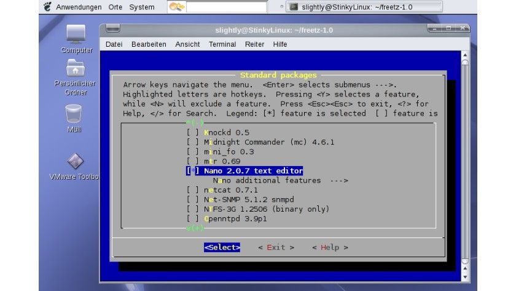
Task: Toggle the netcat 0.7.1 checkbox
Action: pos(193,190)
